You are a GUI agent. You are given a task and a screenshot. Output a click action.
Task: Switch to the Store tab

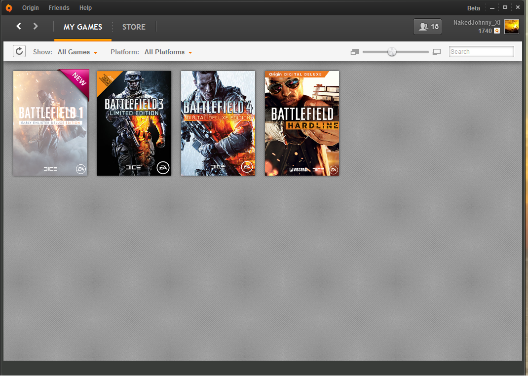click(x=134, y=27)
